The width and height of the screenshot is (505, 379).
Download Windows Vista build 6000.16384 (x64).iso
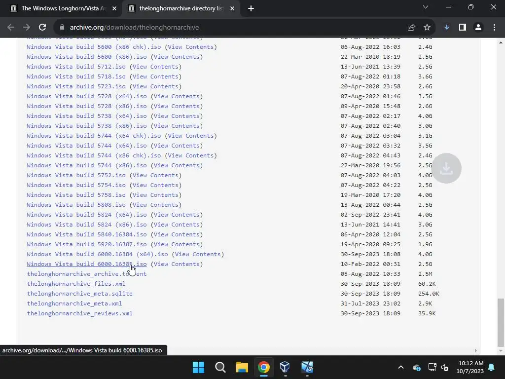pos(97,254)
